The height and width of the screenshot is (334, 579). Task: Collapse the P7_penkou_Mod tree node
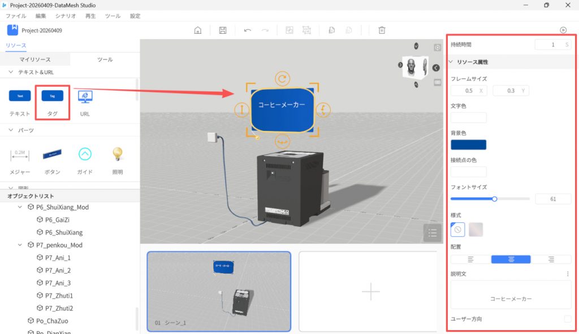pyautogui.click(x=21, y=245)
